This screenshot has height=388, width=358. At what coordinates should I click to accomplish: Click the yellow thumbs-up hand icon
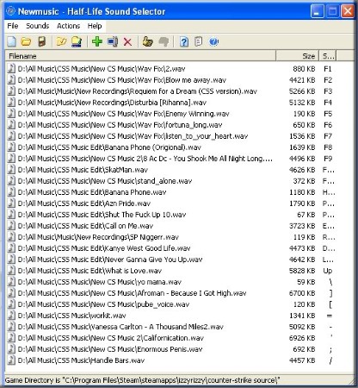(x=148, y=41)
